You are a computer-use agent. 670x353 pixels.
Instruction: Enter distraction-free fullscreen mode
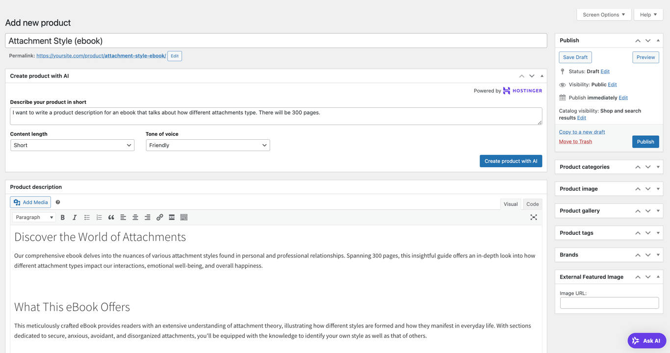[x=534, y=217]
